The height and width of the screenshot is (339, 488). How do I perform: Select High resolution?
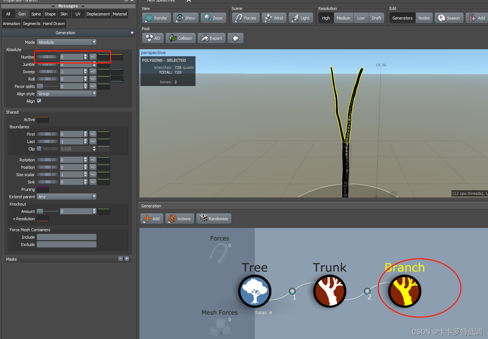[x=326, y=18]
